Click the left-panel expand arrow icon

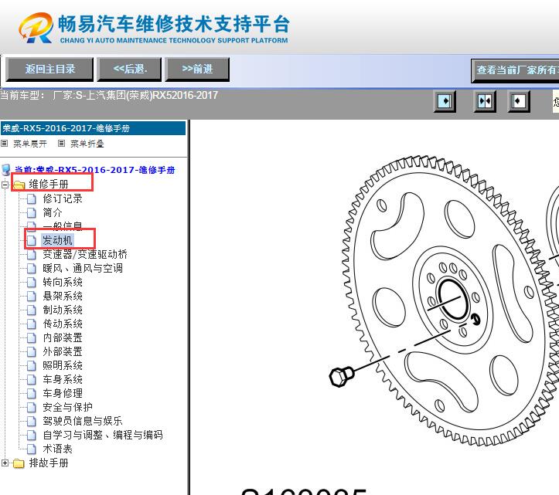[445, 101]
